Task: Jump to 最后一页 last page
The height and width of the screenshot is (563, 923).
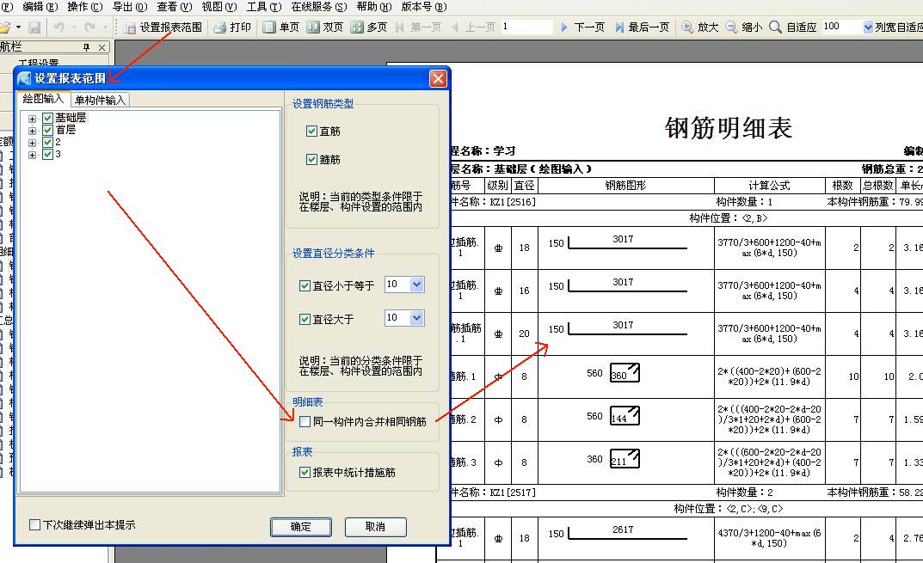Action: (642, 27)
